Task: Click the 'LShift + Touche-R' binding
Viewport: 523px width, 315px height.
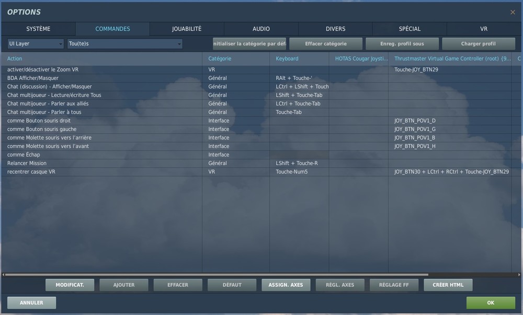Action: (299, 163)
